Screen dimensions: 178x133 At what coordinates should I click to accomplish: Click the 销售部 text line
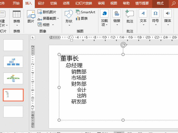click(79, 72)
